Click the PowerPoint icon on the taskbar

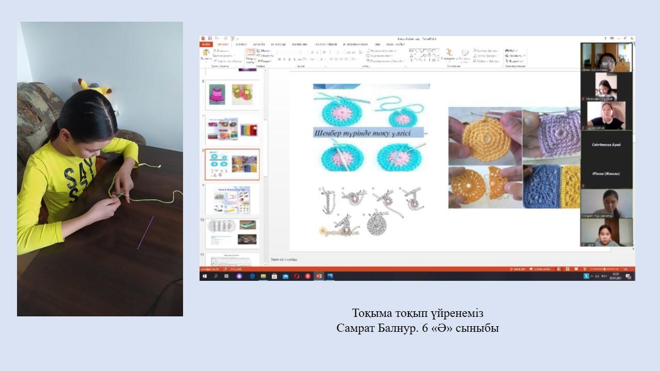pyautogui.click(x=319, y=276)
